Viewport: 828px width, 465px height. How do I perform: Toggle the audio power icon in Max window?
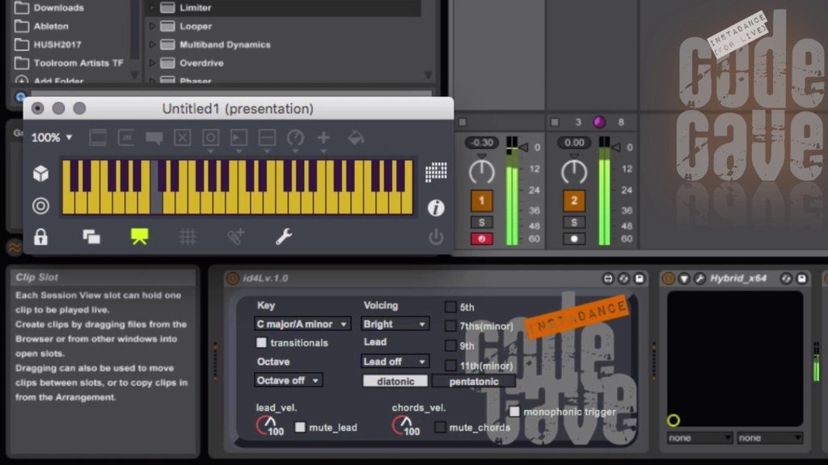click(x=436, y=237)
